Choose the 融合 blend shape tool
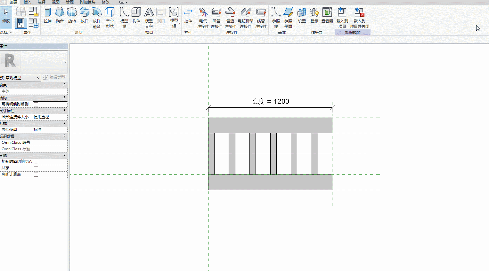Image resolution: width=489 pixels, height=271 pixels. click(x=60, y=15)
